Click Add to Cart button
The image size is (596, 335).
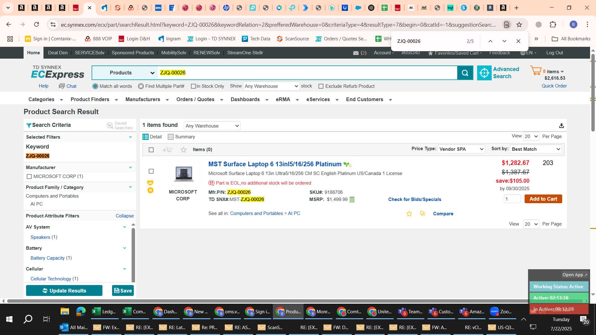543,199
